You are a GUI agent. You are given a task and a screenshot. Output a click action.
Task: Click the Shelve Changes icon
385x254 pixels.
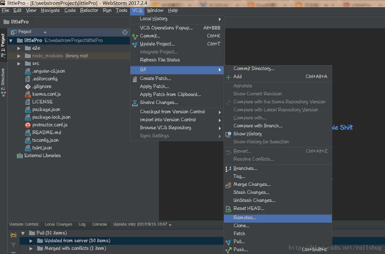(x=135, y=103)
